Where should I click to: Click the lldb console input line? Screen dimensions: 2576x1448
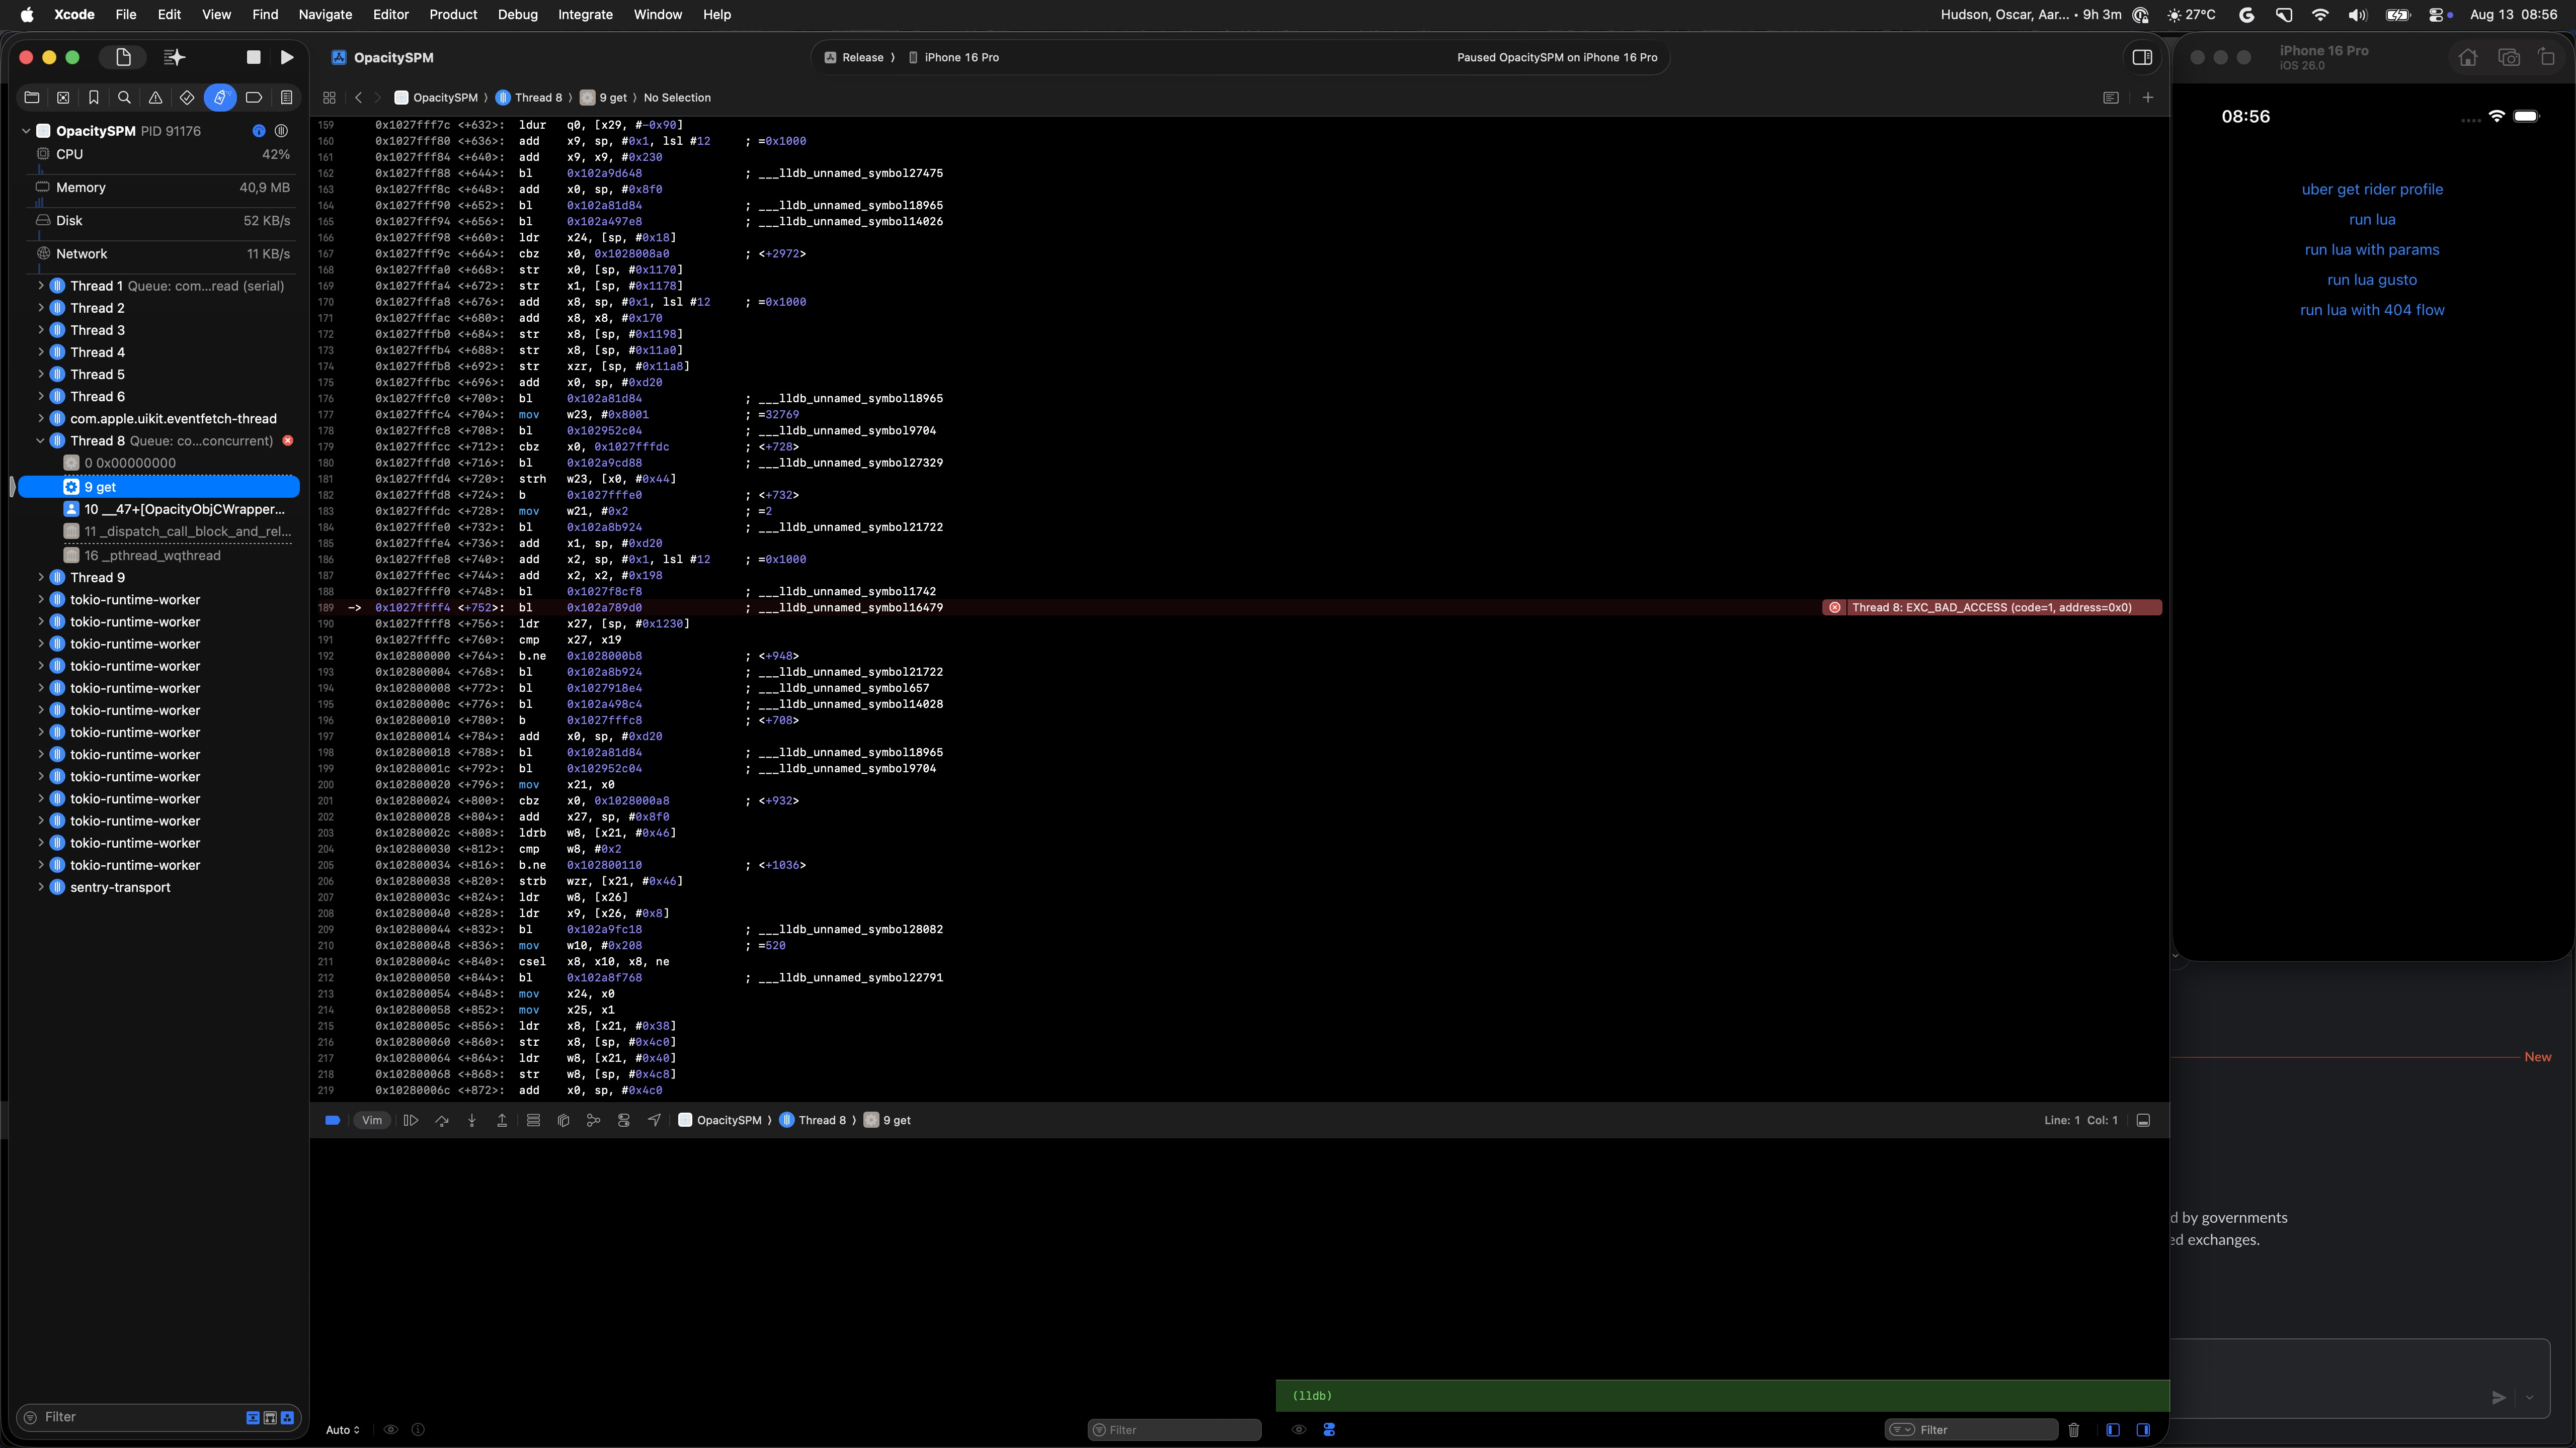click(x=1722, y=1396)
